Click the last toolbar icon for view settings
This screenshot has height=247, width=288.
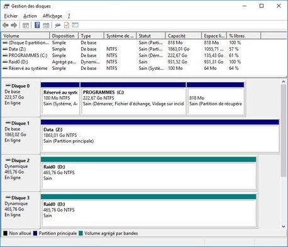click(75, 25)
